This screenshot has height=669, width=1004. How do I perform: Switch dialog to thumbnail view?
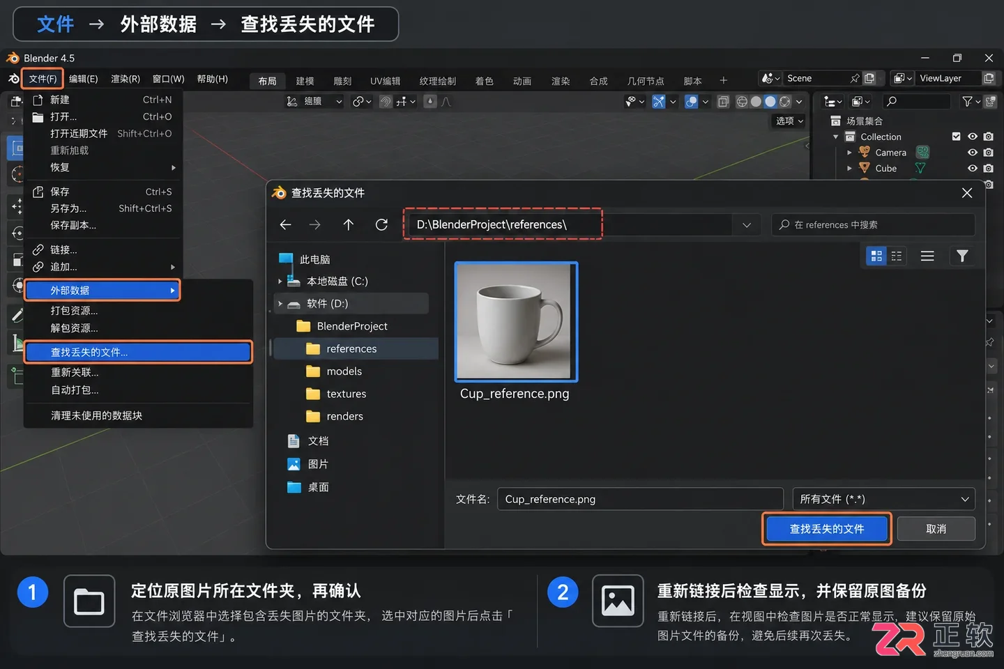click(x=876, y=256)
